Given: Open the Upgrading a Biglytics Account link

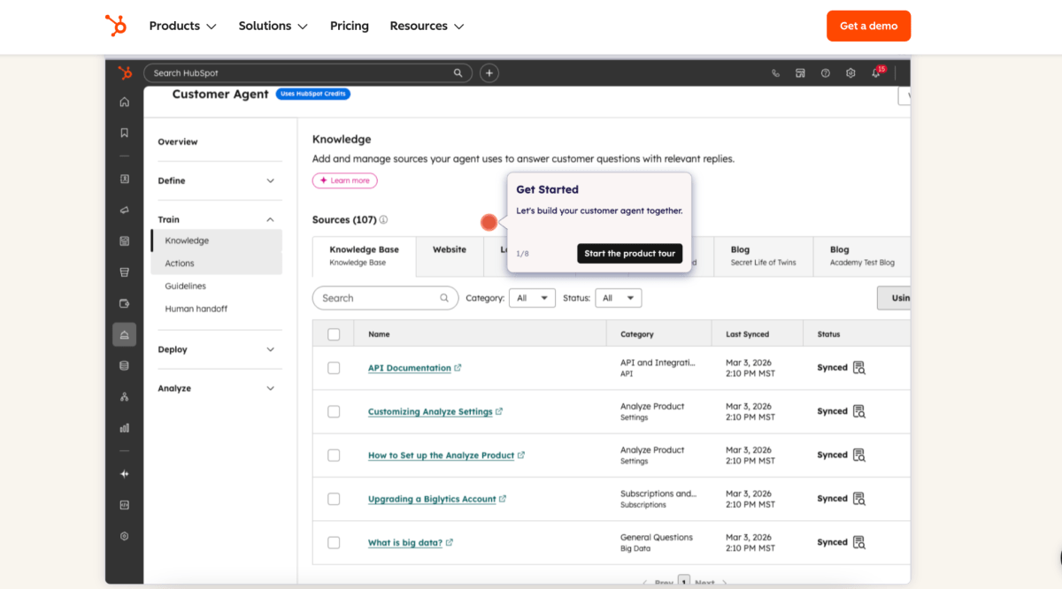Looking at the screenshot, I should pos(432,499).
